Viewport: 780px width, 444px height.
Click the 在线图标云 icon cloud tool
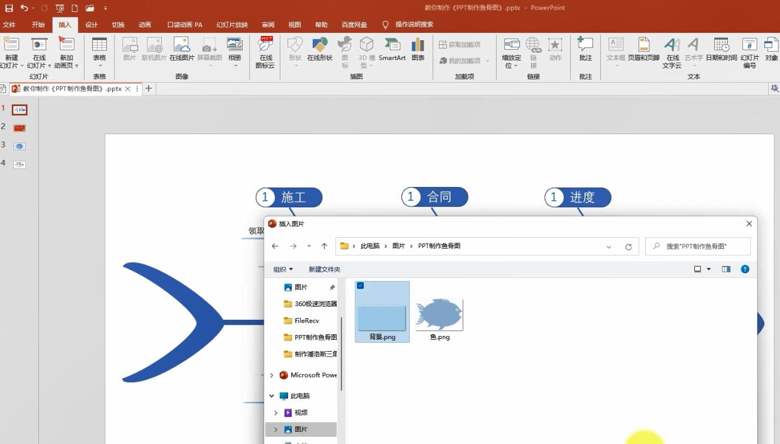pyautogui.click(x=265, y=52)
